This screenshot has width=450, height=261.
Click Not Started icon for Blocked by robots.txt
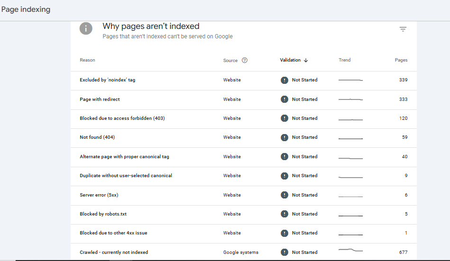pos(285,214)
